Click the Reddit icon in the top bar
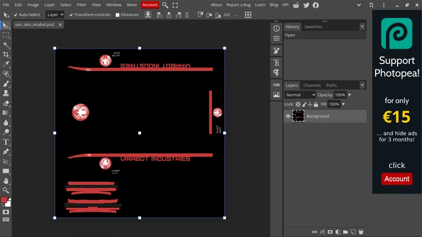The height and width of the screenshot is (237, 422). [x=296, y=5]
